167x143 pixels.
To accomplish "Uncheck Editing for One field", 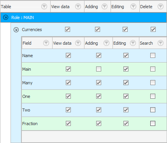I will [x=126, y=96].
